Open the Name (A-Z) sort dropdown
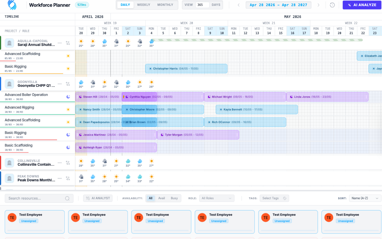This screenshot has width=382, height=239. [x=365, y=198]
